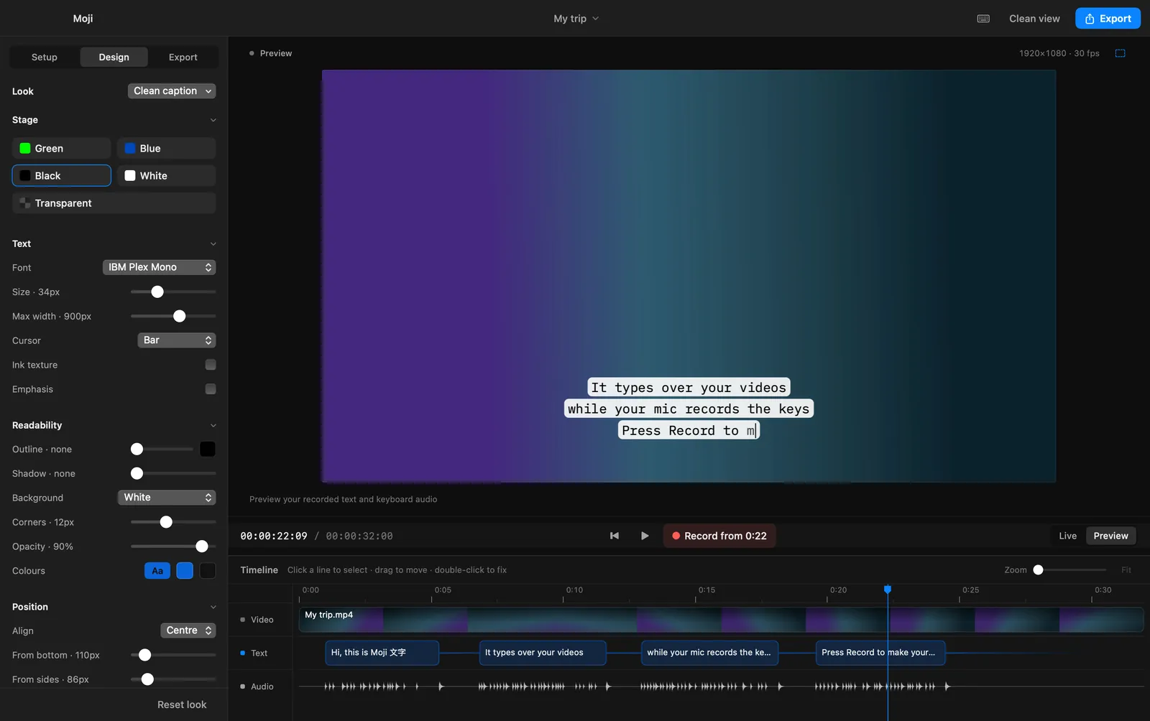Switch to Live mode
This screenshot has height=721, width=1150.
click(x=1067, y=536)
